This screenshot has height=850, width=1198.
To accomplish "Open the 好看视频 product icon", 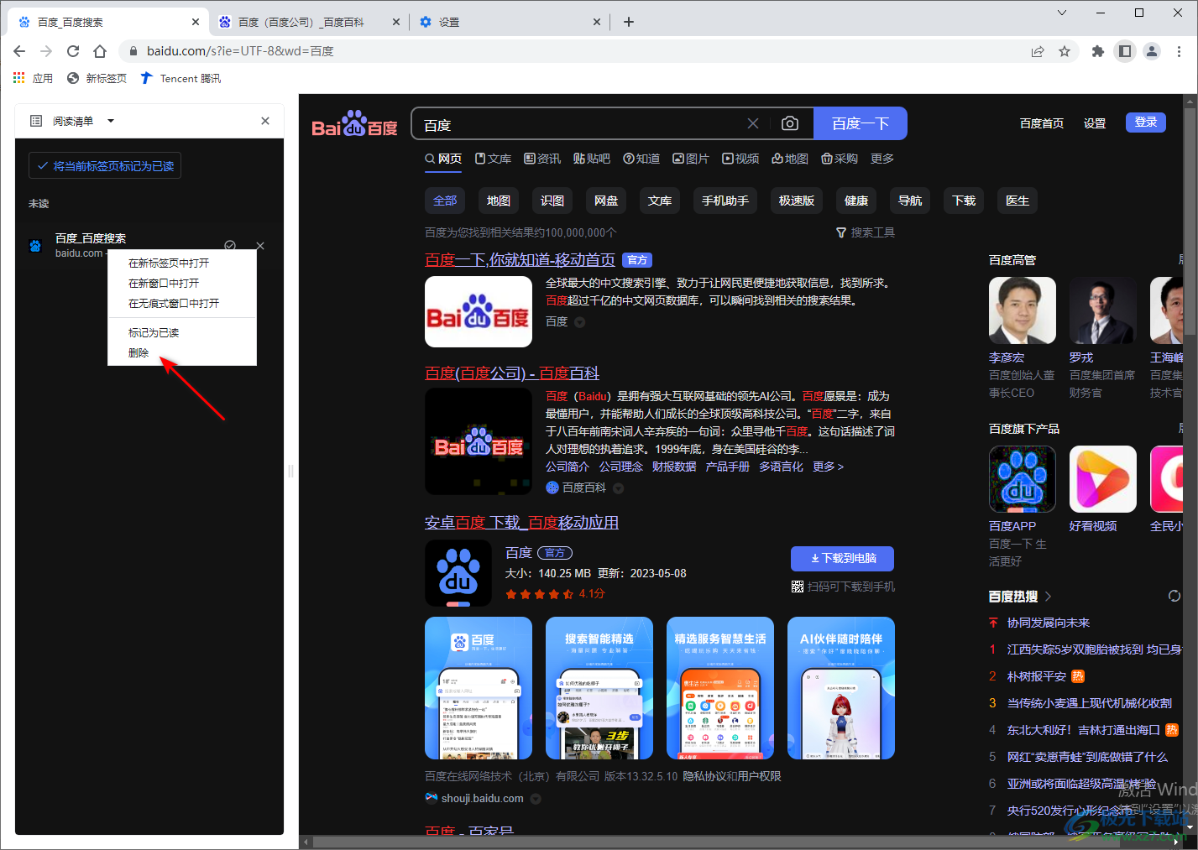I will 1103,479.
